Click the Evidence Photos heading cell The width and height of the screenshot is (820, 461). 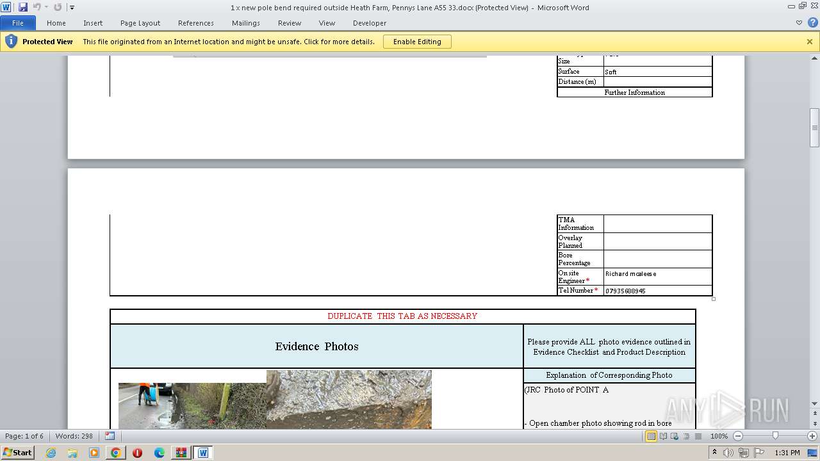click(317, 346)
